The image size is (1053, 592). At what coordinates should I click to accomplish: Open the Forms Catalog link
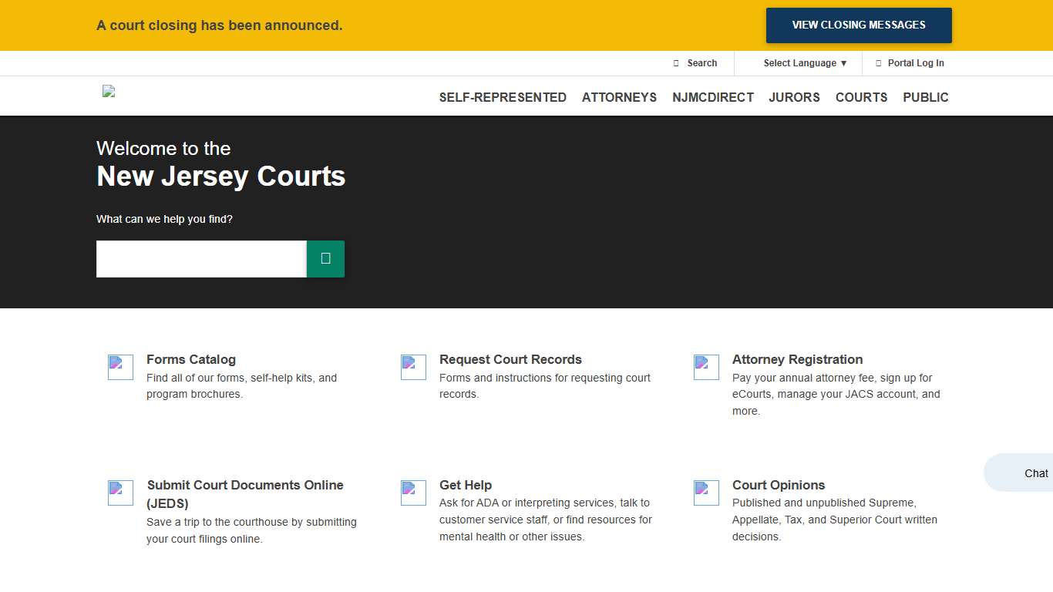click(x=190, y=359)
